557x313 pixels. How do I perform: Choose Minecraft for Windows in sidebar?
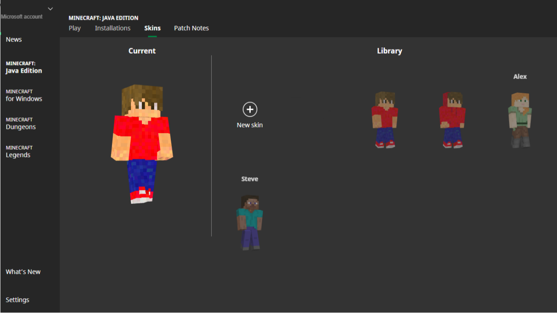click(24, 95)
